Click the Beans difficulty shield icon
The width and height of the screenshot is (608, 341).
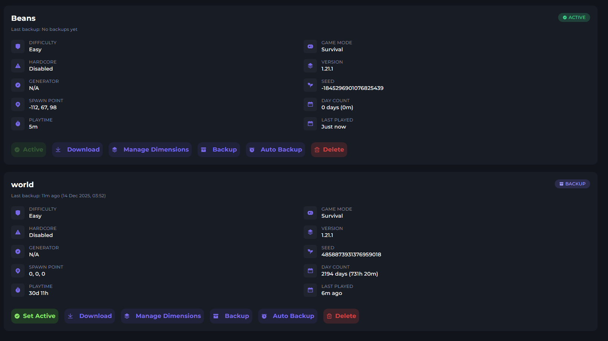18,46
